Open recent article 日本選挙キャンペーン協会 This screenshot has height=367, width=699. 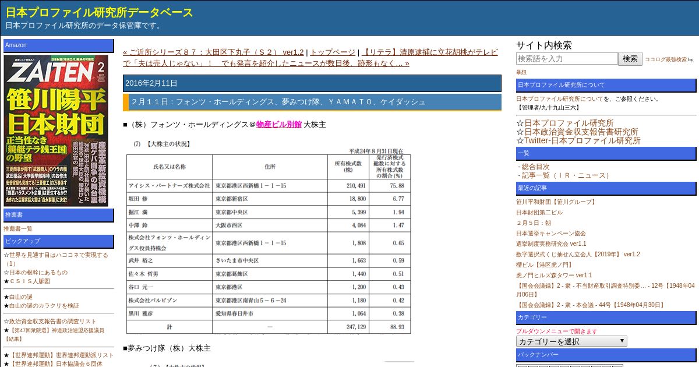(x=551, y=234)
